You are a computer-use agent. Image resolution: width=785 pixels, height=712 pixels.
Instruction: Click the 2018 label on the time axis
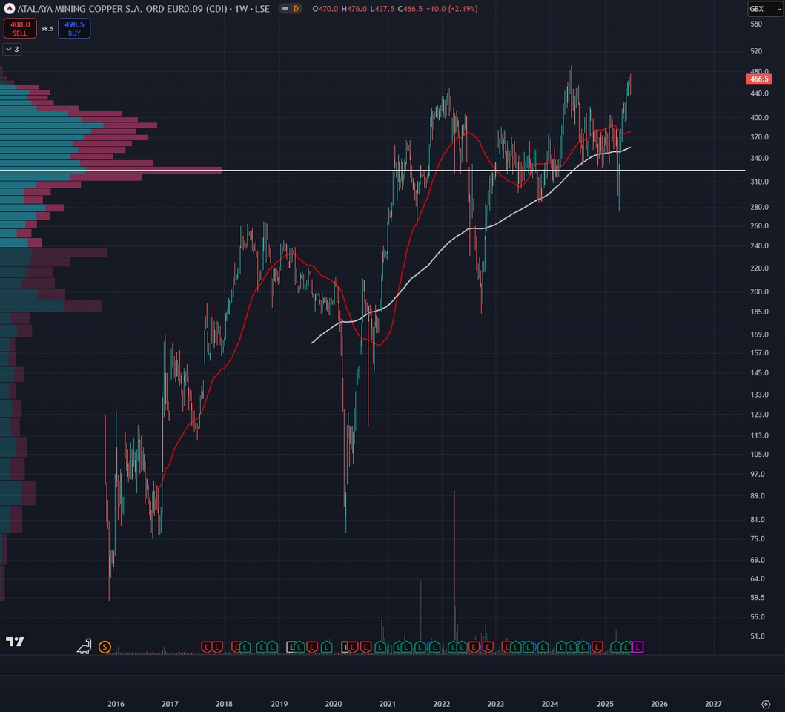click(x=224, y=704)
